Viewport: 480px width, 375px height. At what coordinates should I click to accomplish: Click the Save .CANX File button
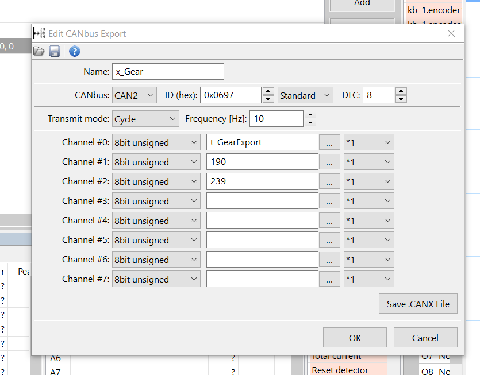418,304
